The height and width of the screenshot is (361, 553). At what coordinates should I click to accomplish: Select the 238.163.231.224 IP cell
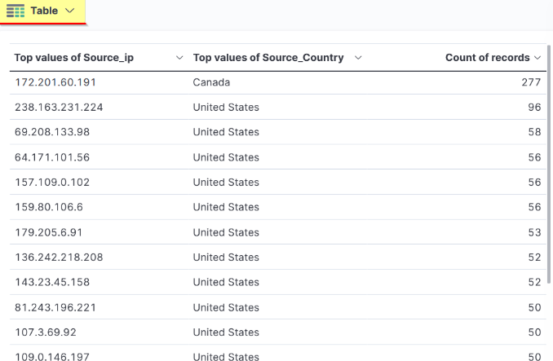[x=59, y=108]
